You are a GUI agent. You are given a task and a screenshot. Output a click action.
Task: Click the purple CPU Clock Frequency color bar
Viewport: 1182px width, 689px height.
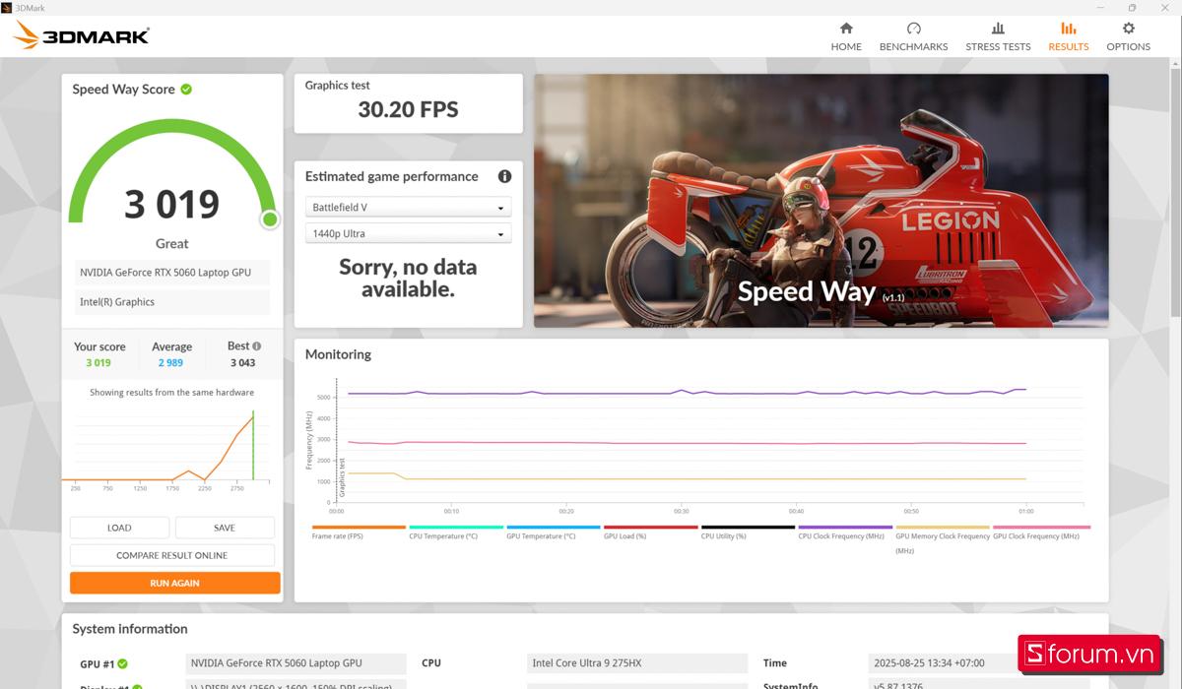843,528
